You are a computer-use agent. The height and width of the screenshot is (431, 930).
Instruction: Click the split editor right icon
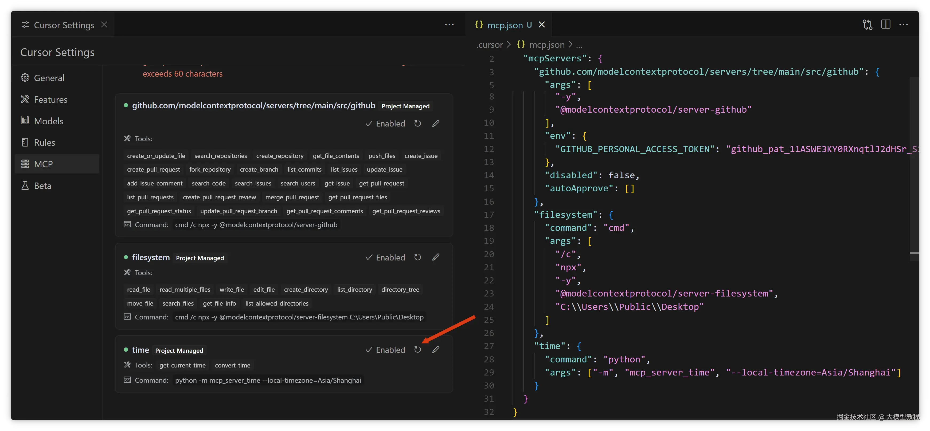pos(886,25)
